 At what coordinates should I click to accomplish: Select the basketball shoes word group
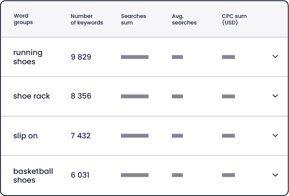point(33,176)
